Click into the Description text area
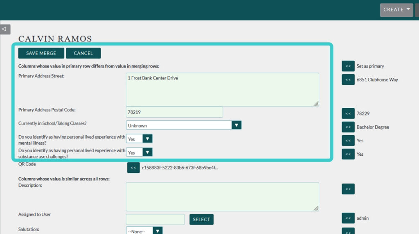The image size is (419, 234). point(222,197)
